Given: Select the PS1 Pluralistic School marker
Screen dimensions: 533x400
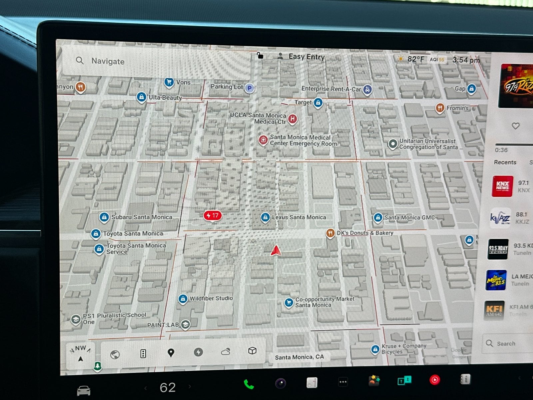Looking at the screenshot, I should [x=76, y=319].
